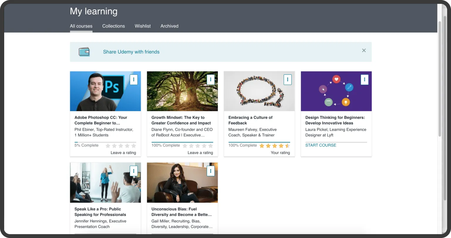Image resolution: width=451 pixels, height=238 pixels.
Task: Click START COURSE on Design Thinking card
Action: [x=321, y=145]
